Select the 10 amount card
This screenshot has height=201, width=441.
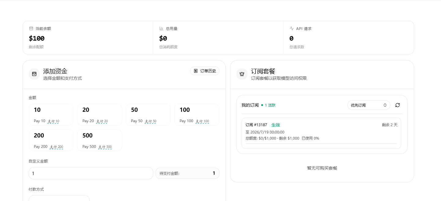(x=51, y=115)
